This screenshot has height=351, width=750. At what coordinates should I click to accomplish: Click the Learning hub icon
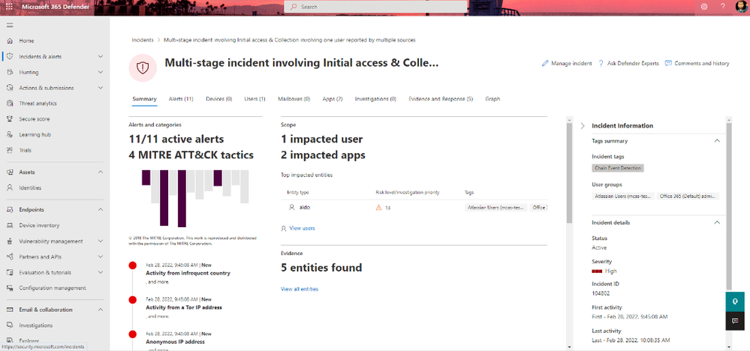click(10, 135)
